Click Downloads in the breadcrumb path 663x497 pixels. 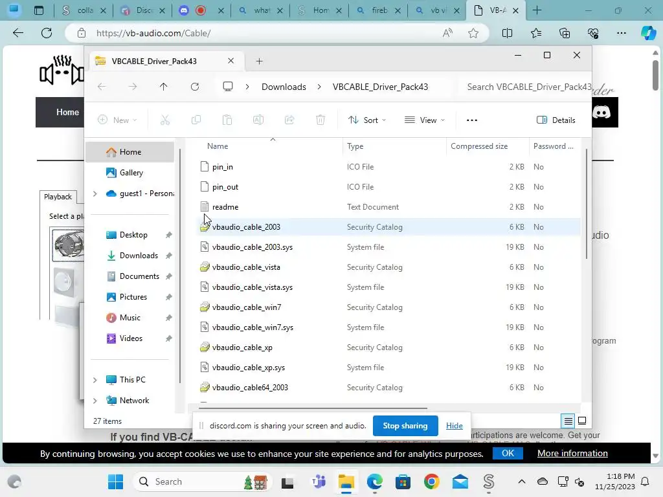(284, 87)
